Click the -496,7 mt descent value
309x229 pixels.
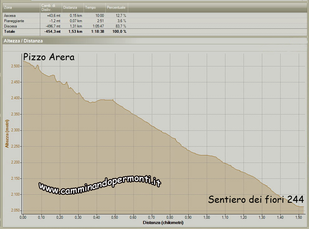pos(53,26)
